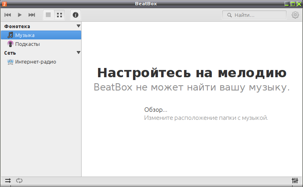Close the BeatBox window
This screenshot has width=303, height=187.
299,4
